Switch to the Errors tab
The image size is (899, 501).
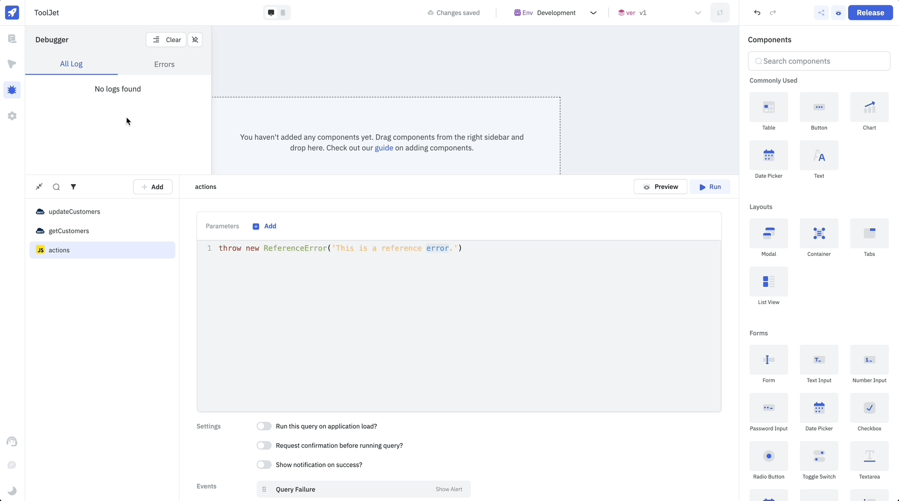pos(164,64)
